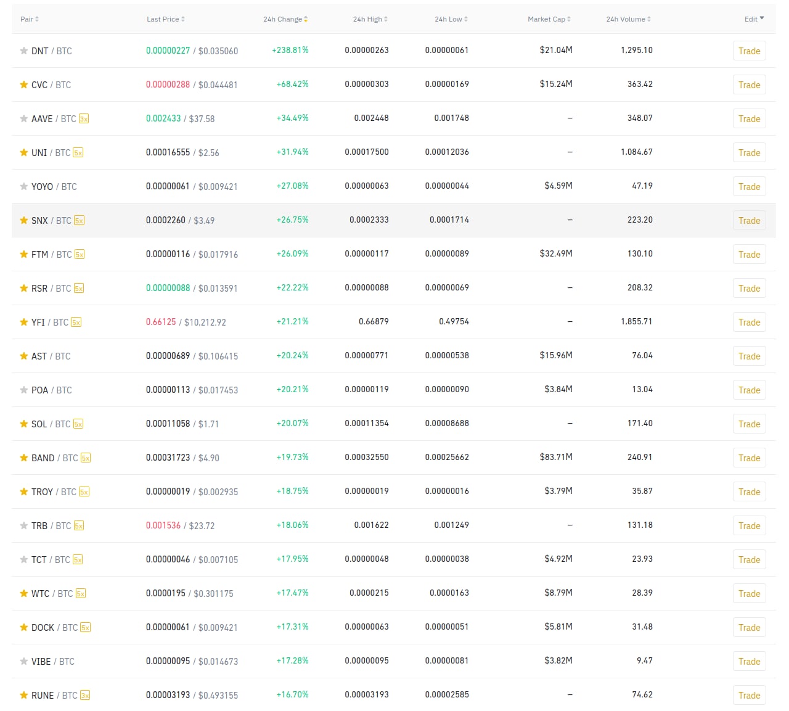The width and height of the screenshot is (789, 711).
Task: Click the star icon beside BAND / BTC
Action: tap(24, 458)
